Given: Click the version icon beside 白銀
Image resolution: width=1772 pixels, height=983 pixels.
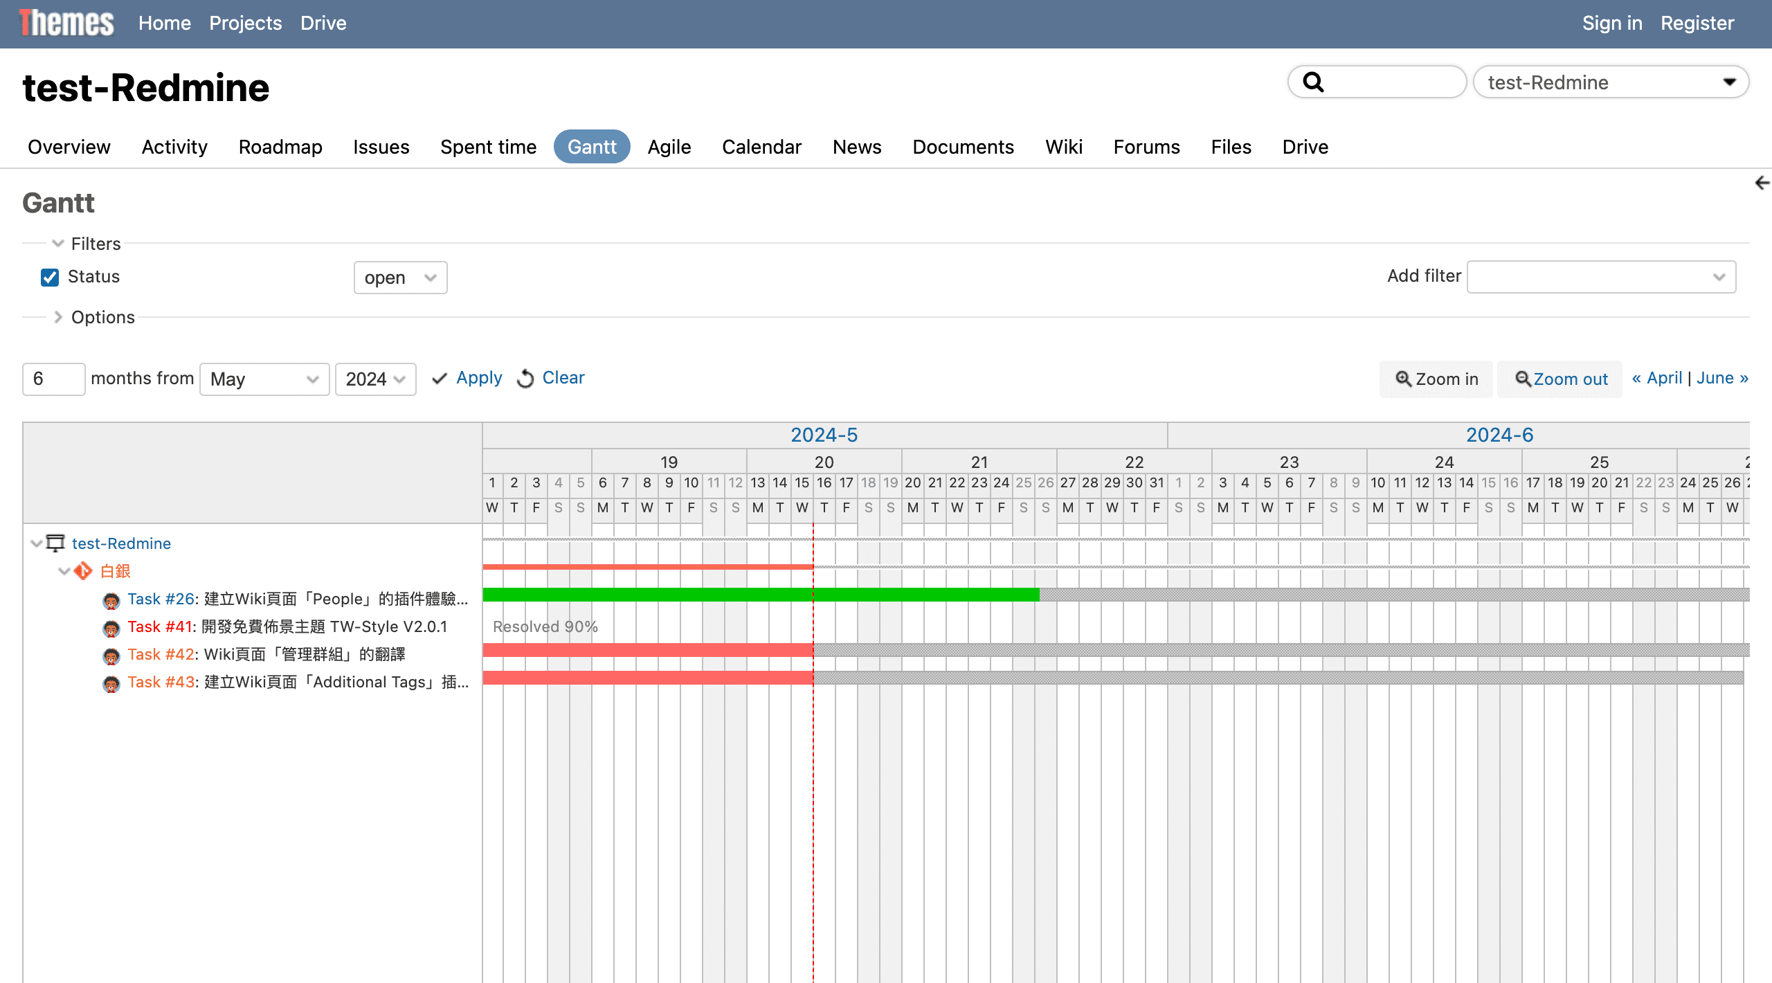Looking at the screenshot, I should (x=83, y=571).
